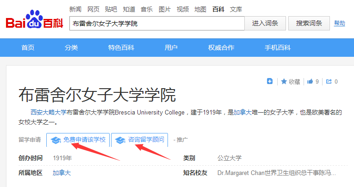Image resolution: width=354 pixels, height=187 pixels.
Task: Click graduation cap icon beside 咨询留学顾问
Action: tap(120, 140)
